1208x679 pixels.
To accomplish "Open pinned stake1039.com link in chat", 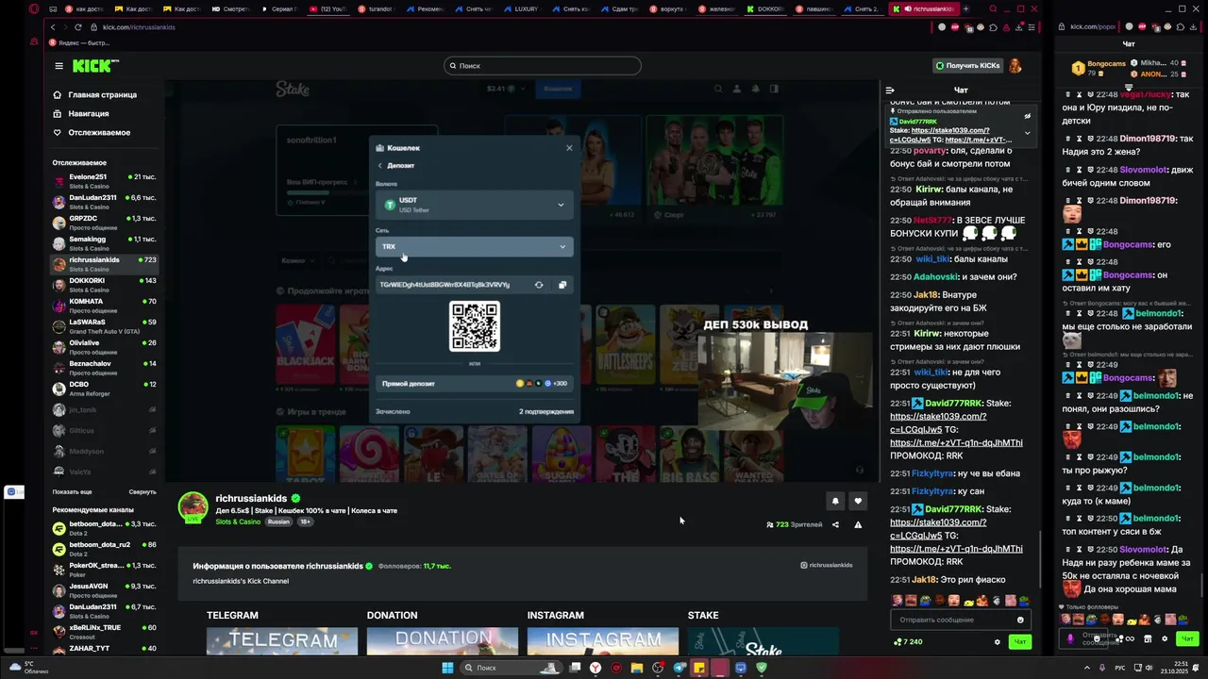I will click(x=940, y=135).
